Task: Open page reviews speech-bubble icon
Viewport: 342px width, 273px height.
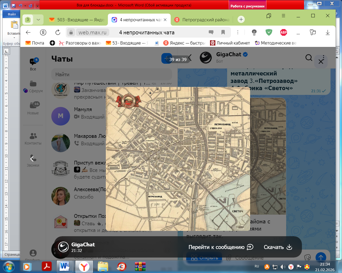Action: point(211,33)
